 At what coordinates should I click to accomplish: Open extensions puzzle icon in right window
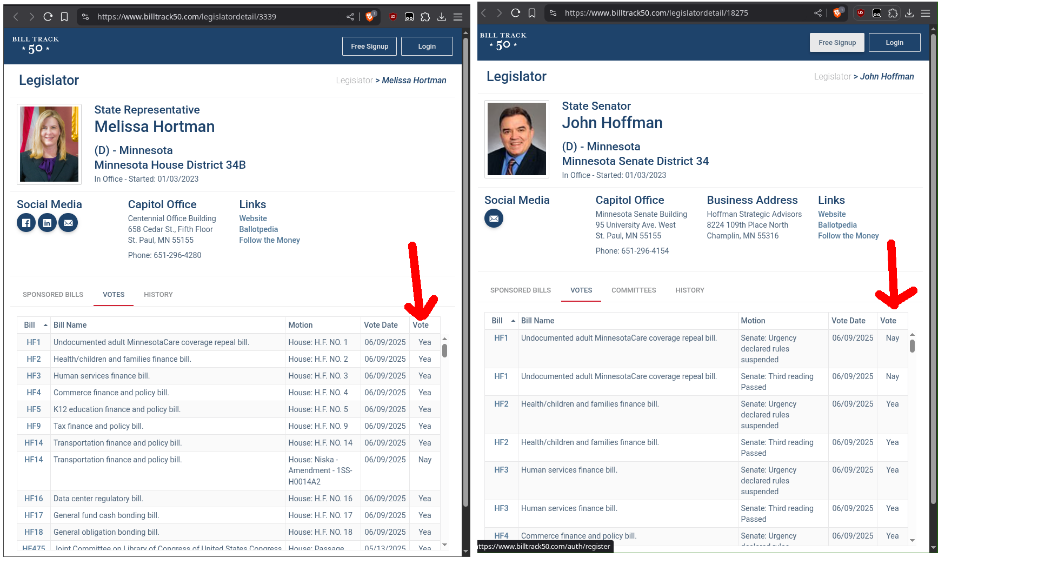[x=893, y=13]
